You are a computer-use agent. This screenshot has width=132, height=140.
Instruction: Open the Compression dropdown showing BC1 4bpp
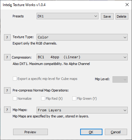coord(82,57)
